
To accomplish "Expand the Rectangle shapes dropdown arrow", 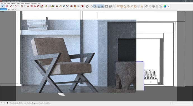I will point(24,6).
